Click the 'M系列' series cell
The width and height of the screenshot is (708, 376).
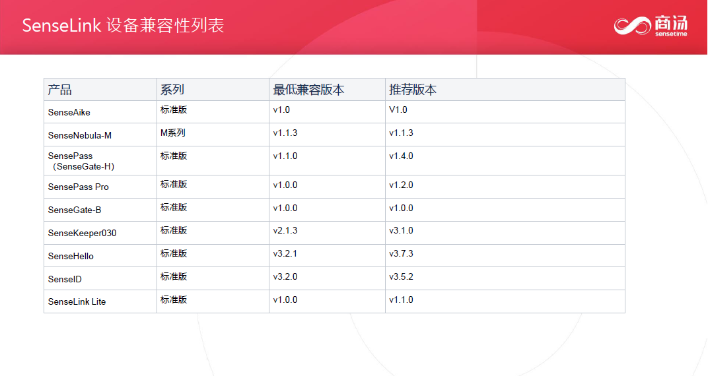point(213,135)
